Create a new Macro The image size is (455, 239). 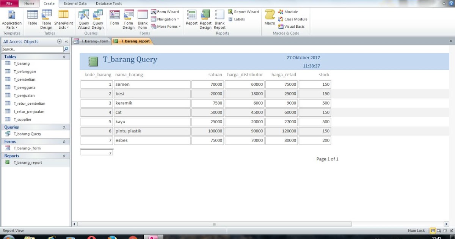tap(270, 18)
